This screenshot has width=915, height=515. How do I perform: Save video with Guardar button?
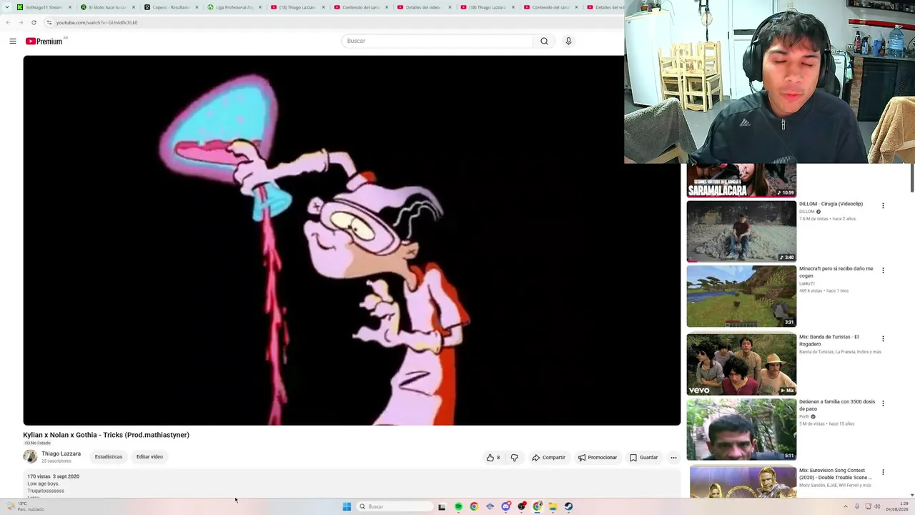643,458
